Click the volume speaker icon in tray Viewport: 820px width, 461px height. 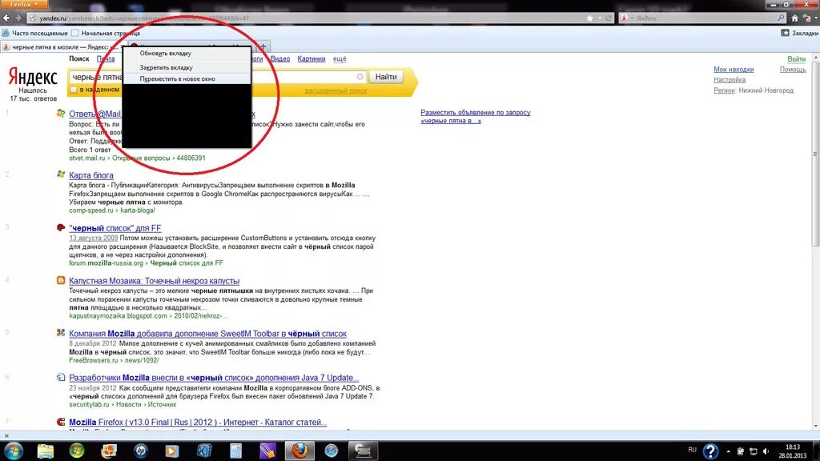tap(766, 451)
